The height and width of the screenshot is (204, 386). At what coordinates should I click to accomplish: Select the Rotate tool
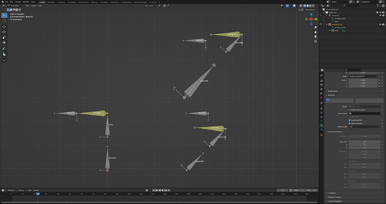tap(4, 32)
